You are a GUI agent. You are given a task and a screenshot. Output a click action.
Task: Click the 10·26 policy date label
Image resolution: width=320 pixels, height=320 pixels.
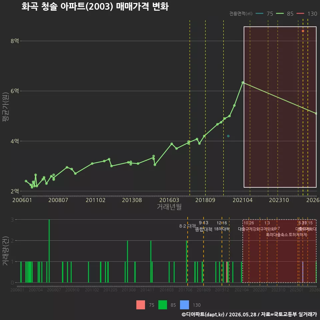point(249,223)
